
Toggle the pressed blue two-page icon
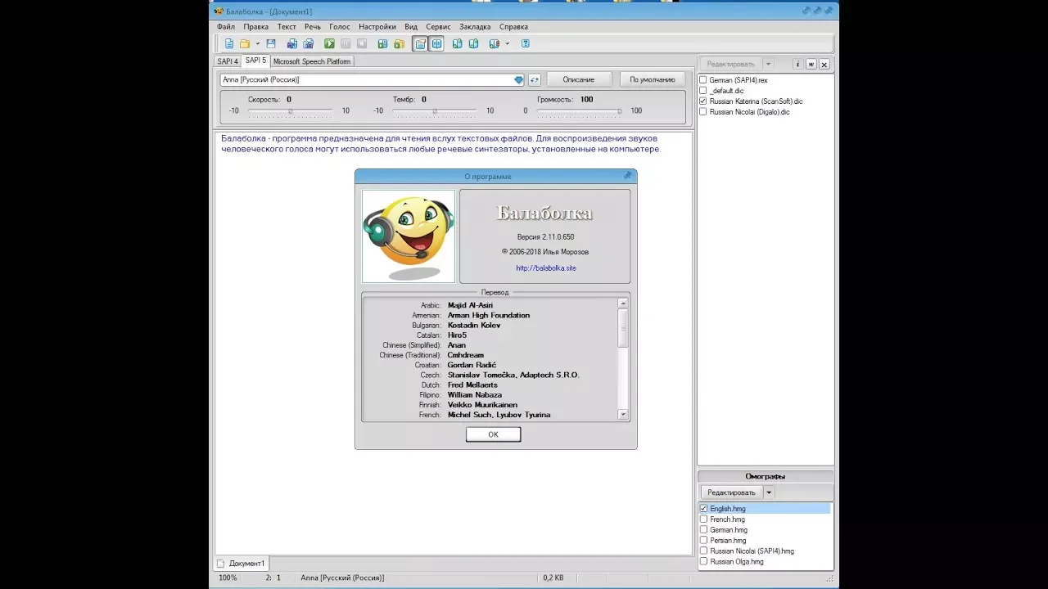437,44
